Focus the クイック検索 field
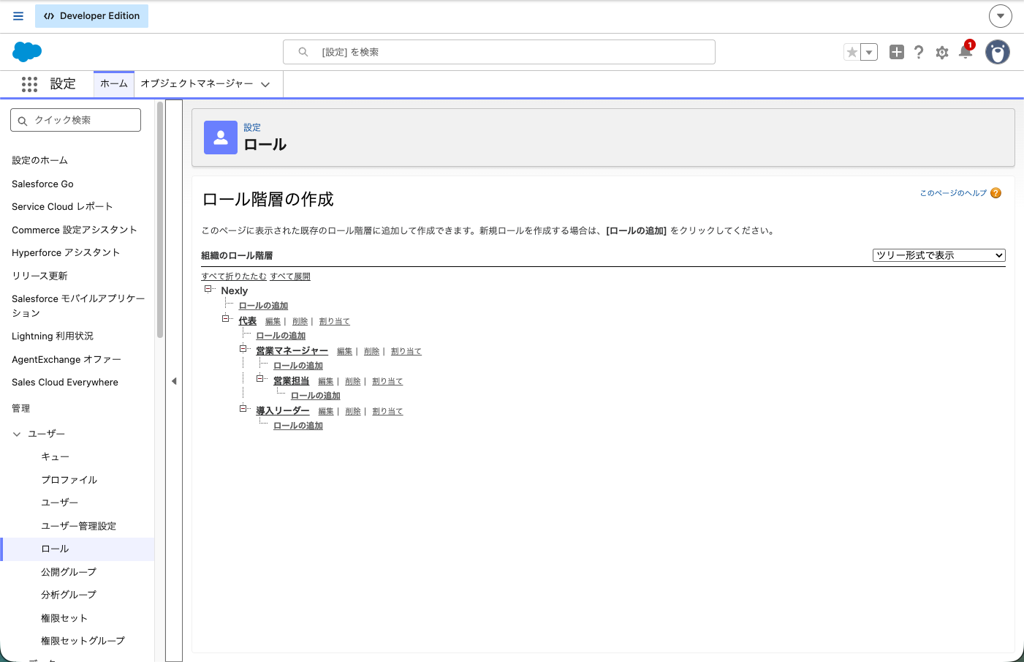This screenshot has height=662, width=1024. 76,120
